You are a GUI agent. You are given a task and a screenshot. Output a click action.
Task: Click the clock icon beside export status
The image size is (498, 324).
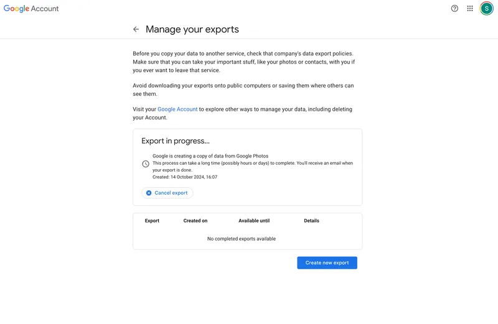point(146,164)
